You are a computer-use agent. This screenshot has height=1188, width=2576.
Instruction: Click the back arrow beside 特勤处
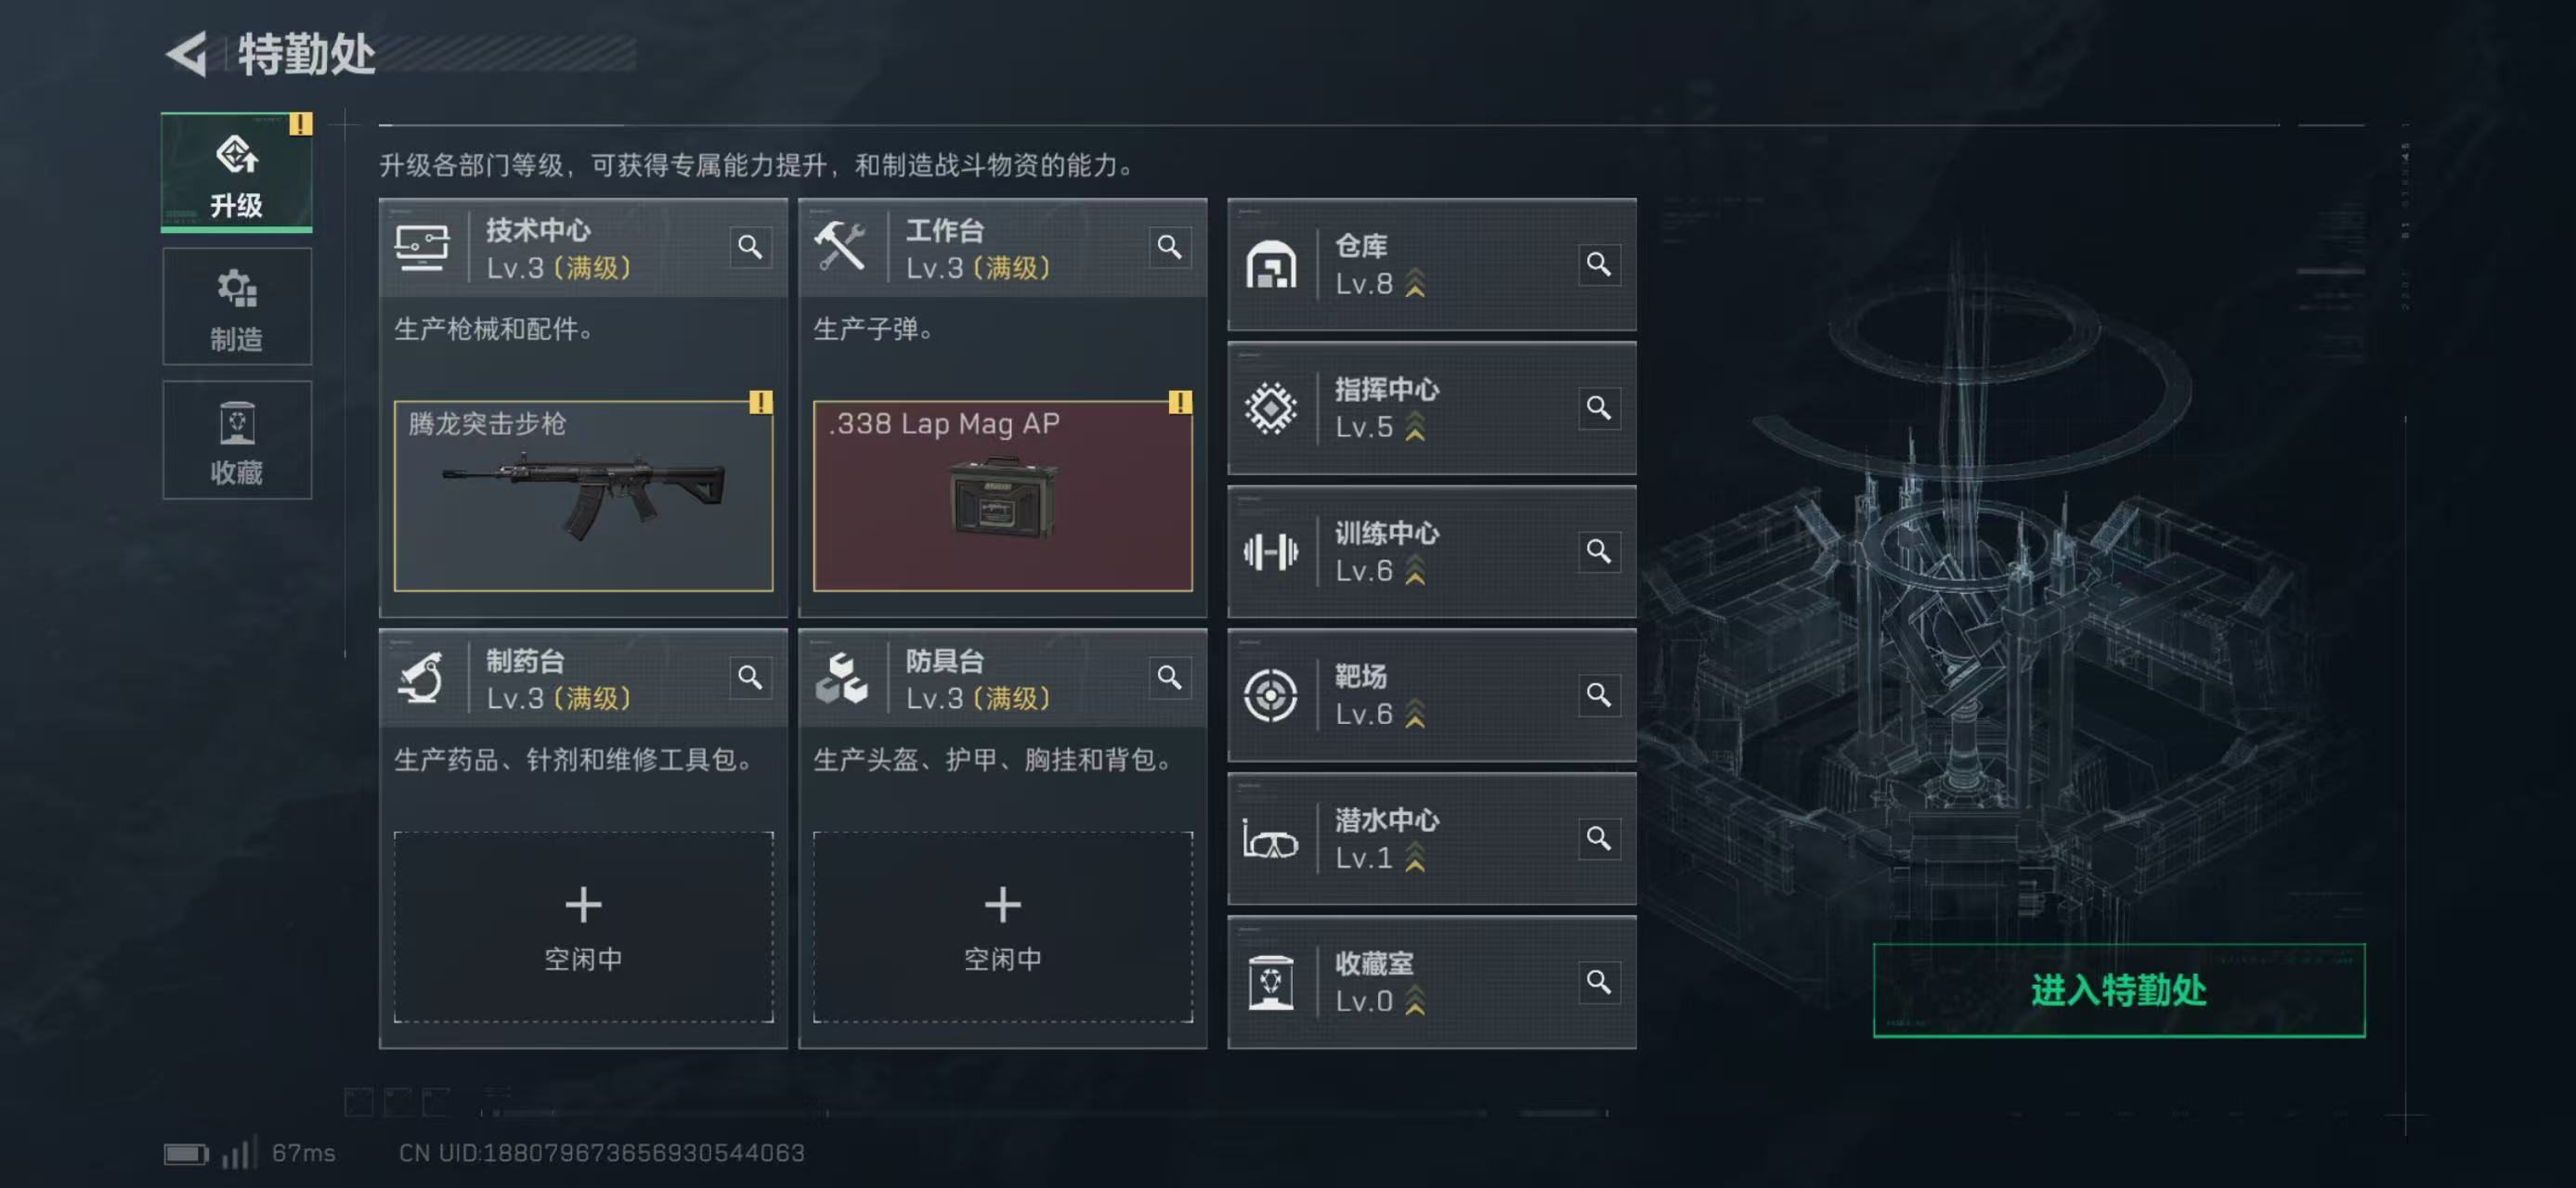click(188, 54)
